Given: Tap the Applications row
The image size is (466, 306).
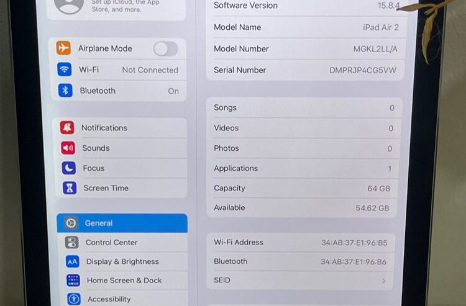Looking at the screenshot, I should (303, 169).
